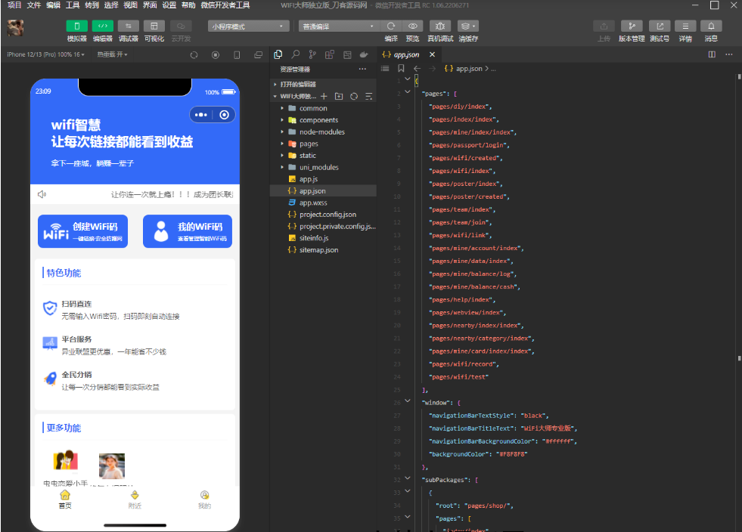This screenshot has width=742, height=532.
Task: Detach the simulator into separate window
Action: (x=259, y=55)
